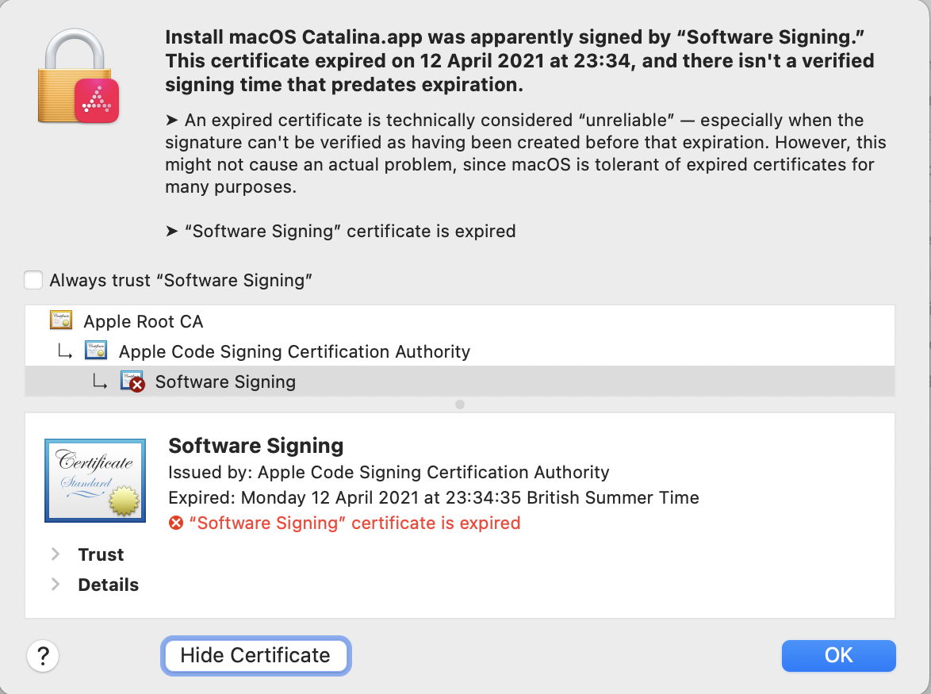Expand the Trust section
931x694 pixels.
(x=56, y=554)
